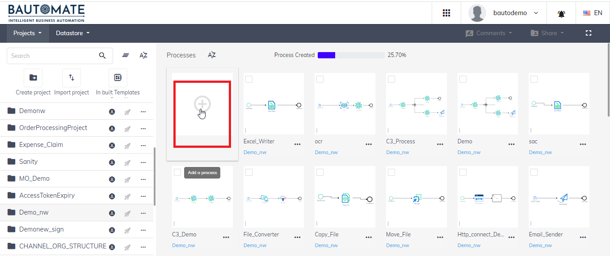Open the Projects menu
The image size is (610, 256).
pos(28,33)
